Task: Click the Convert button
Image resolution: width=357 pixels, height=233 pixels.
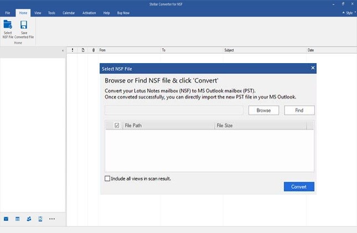Action: click(x=299, y=187)
